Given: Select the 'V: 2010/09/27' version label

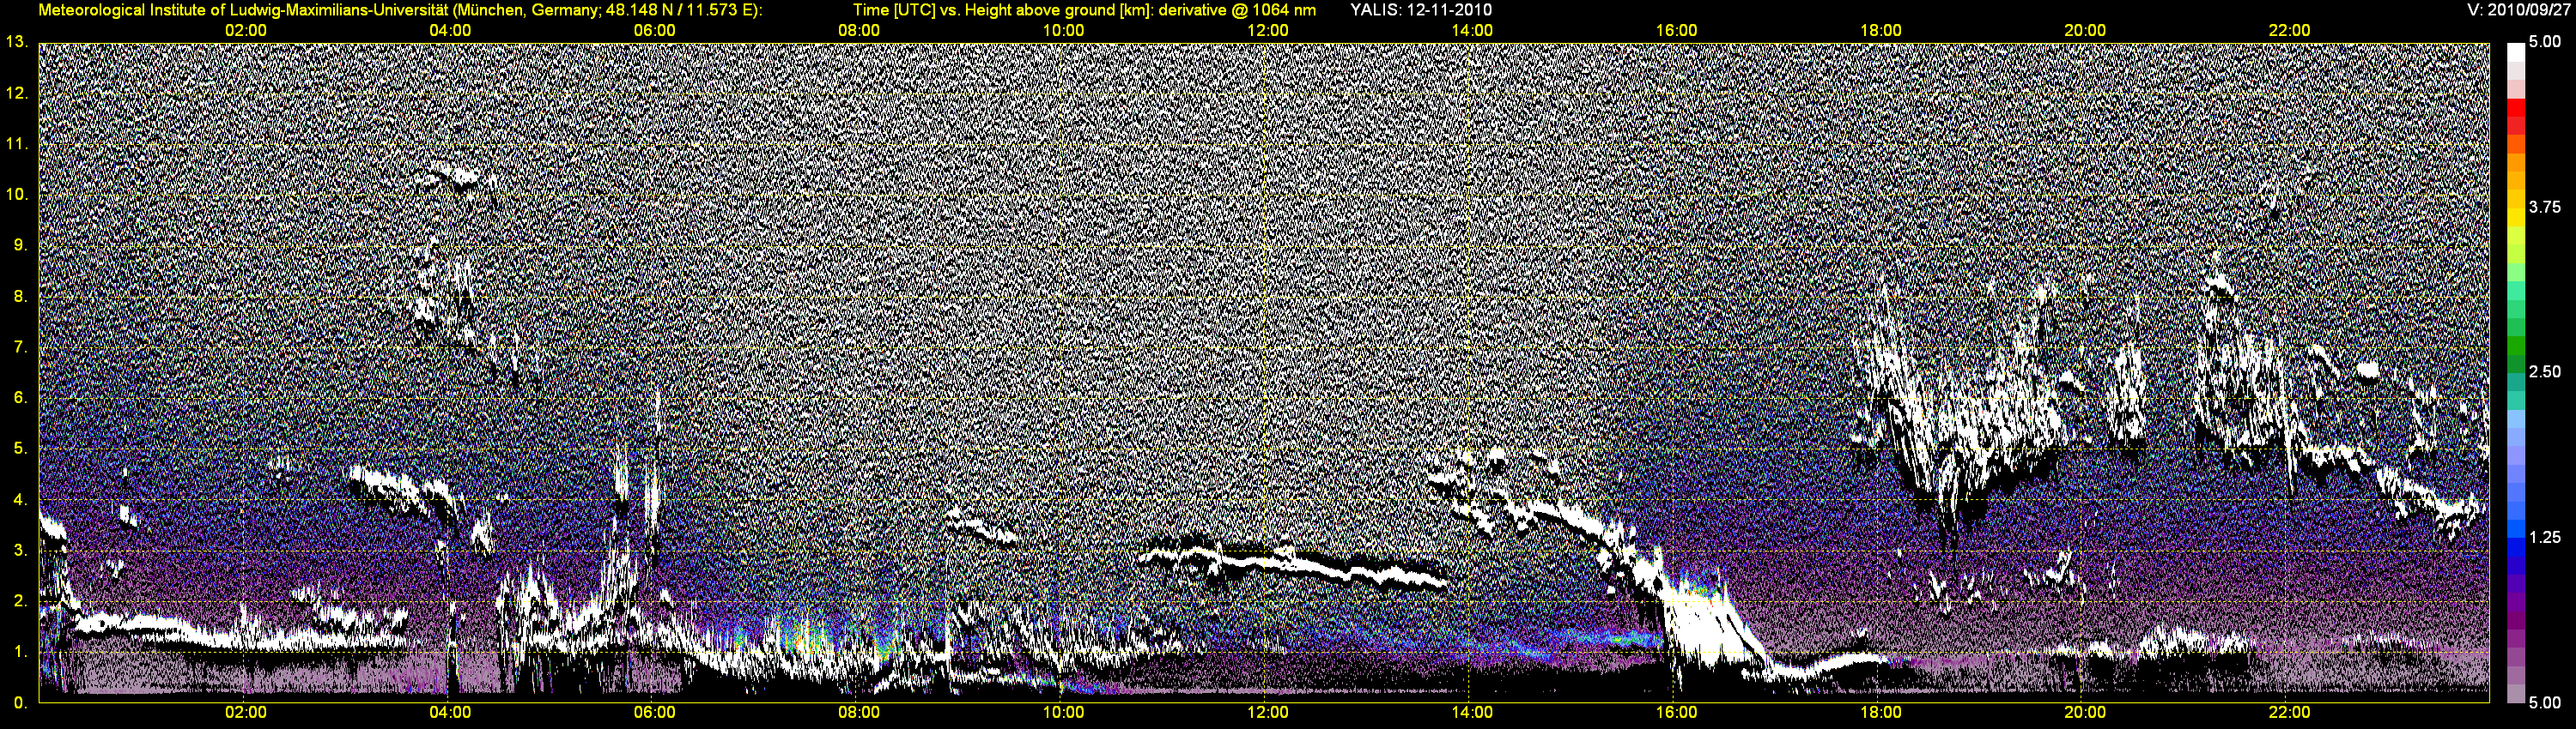Looking at the screenshot, I should 2517,10.
